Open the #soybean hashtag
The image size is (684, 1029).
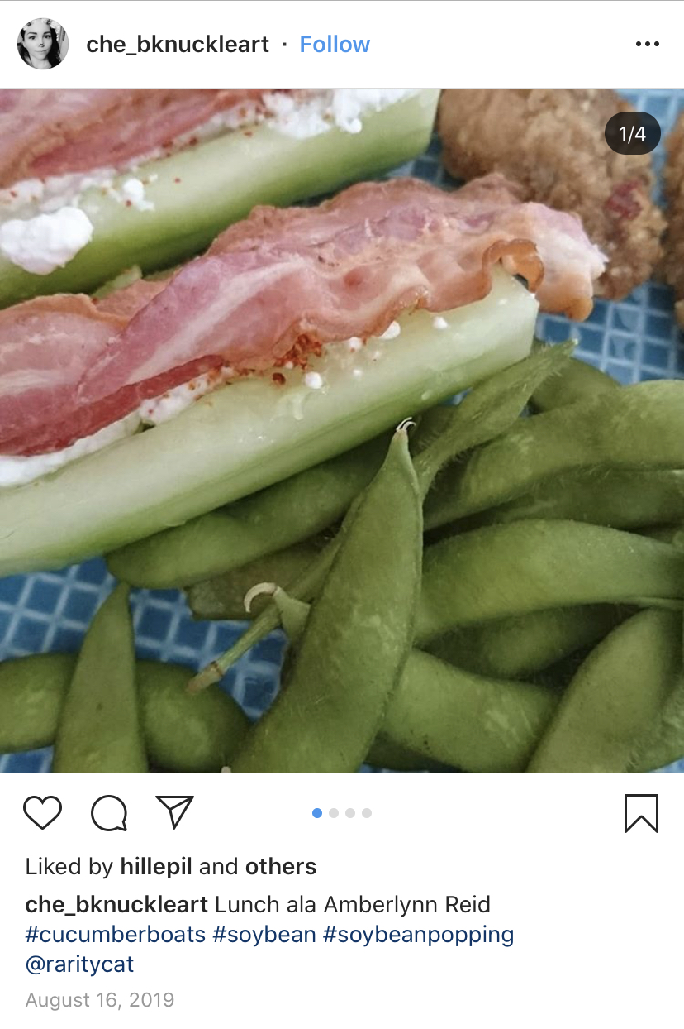click(264, 935)
